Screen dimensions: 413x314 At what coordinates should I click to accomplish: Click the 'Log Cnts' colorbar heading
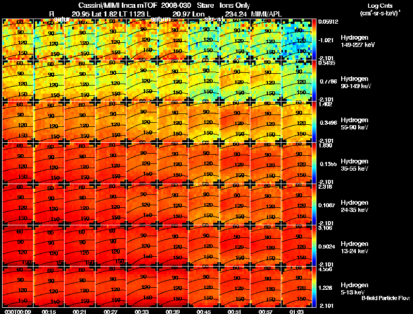(x=380, y=6)
